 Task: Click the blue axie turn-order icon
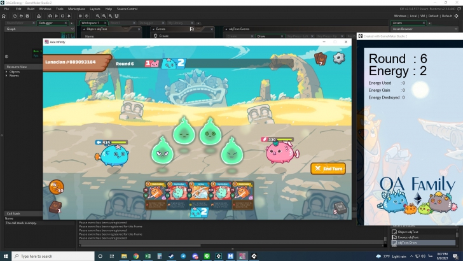point(174,63)
